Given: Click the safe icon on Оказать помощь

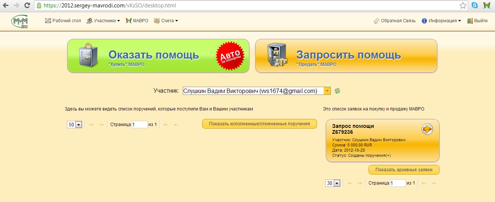Looking at the screenshot, I should pyautogui.click(x=88, y=56).
